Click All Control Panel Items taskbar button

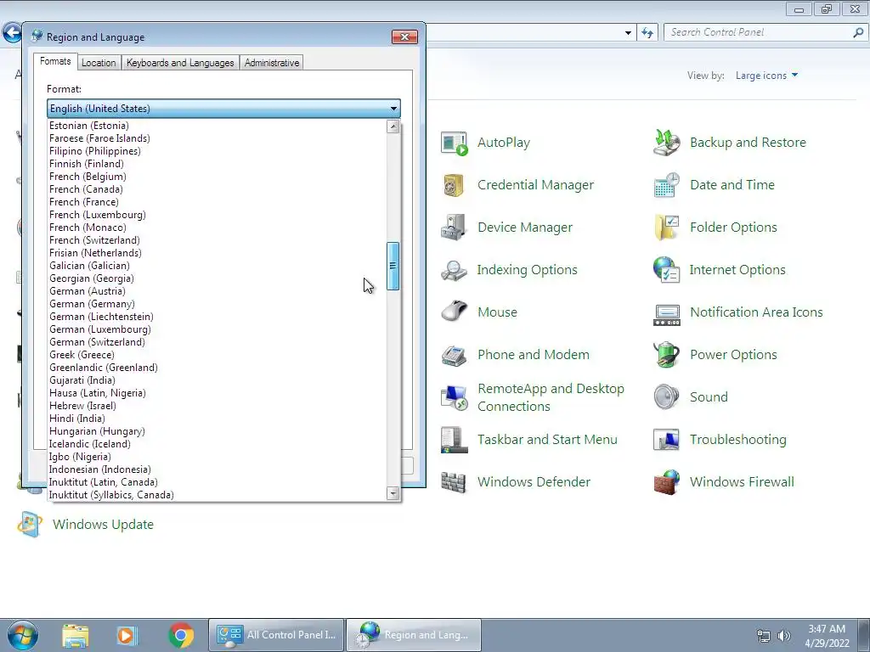coord(276,635)
